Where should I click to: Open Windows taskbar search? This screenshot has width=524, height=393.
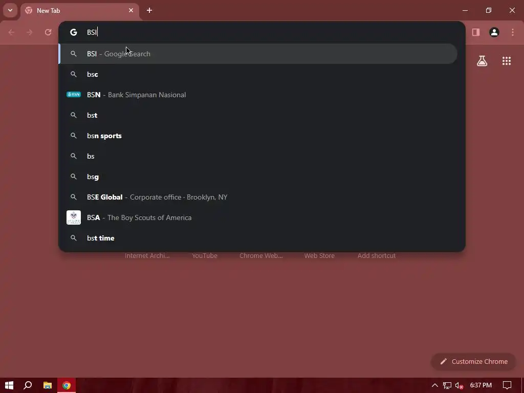pos(28,385)
